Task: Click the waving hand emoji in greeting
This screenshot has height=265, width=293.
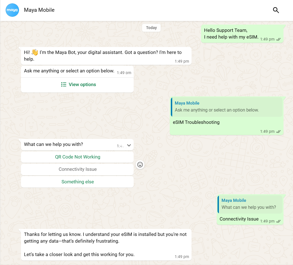Action: click(x=35, y=52)
